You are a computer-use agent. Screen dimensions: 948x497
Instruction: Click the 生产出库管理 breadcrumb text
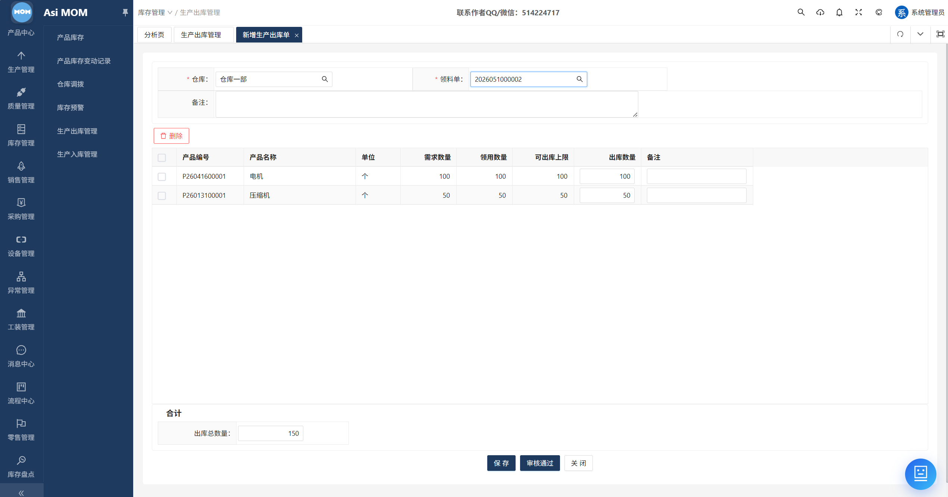pyautogui.click(x=200, y=12)
